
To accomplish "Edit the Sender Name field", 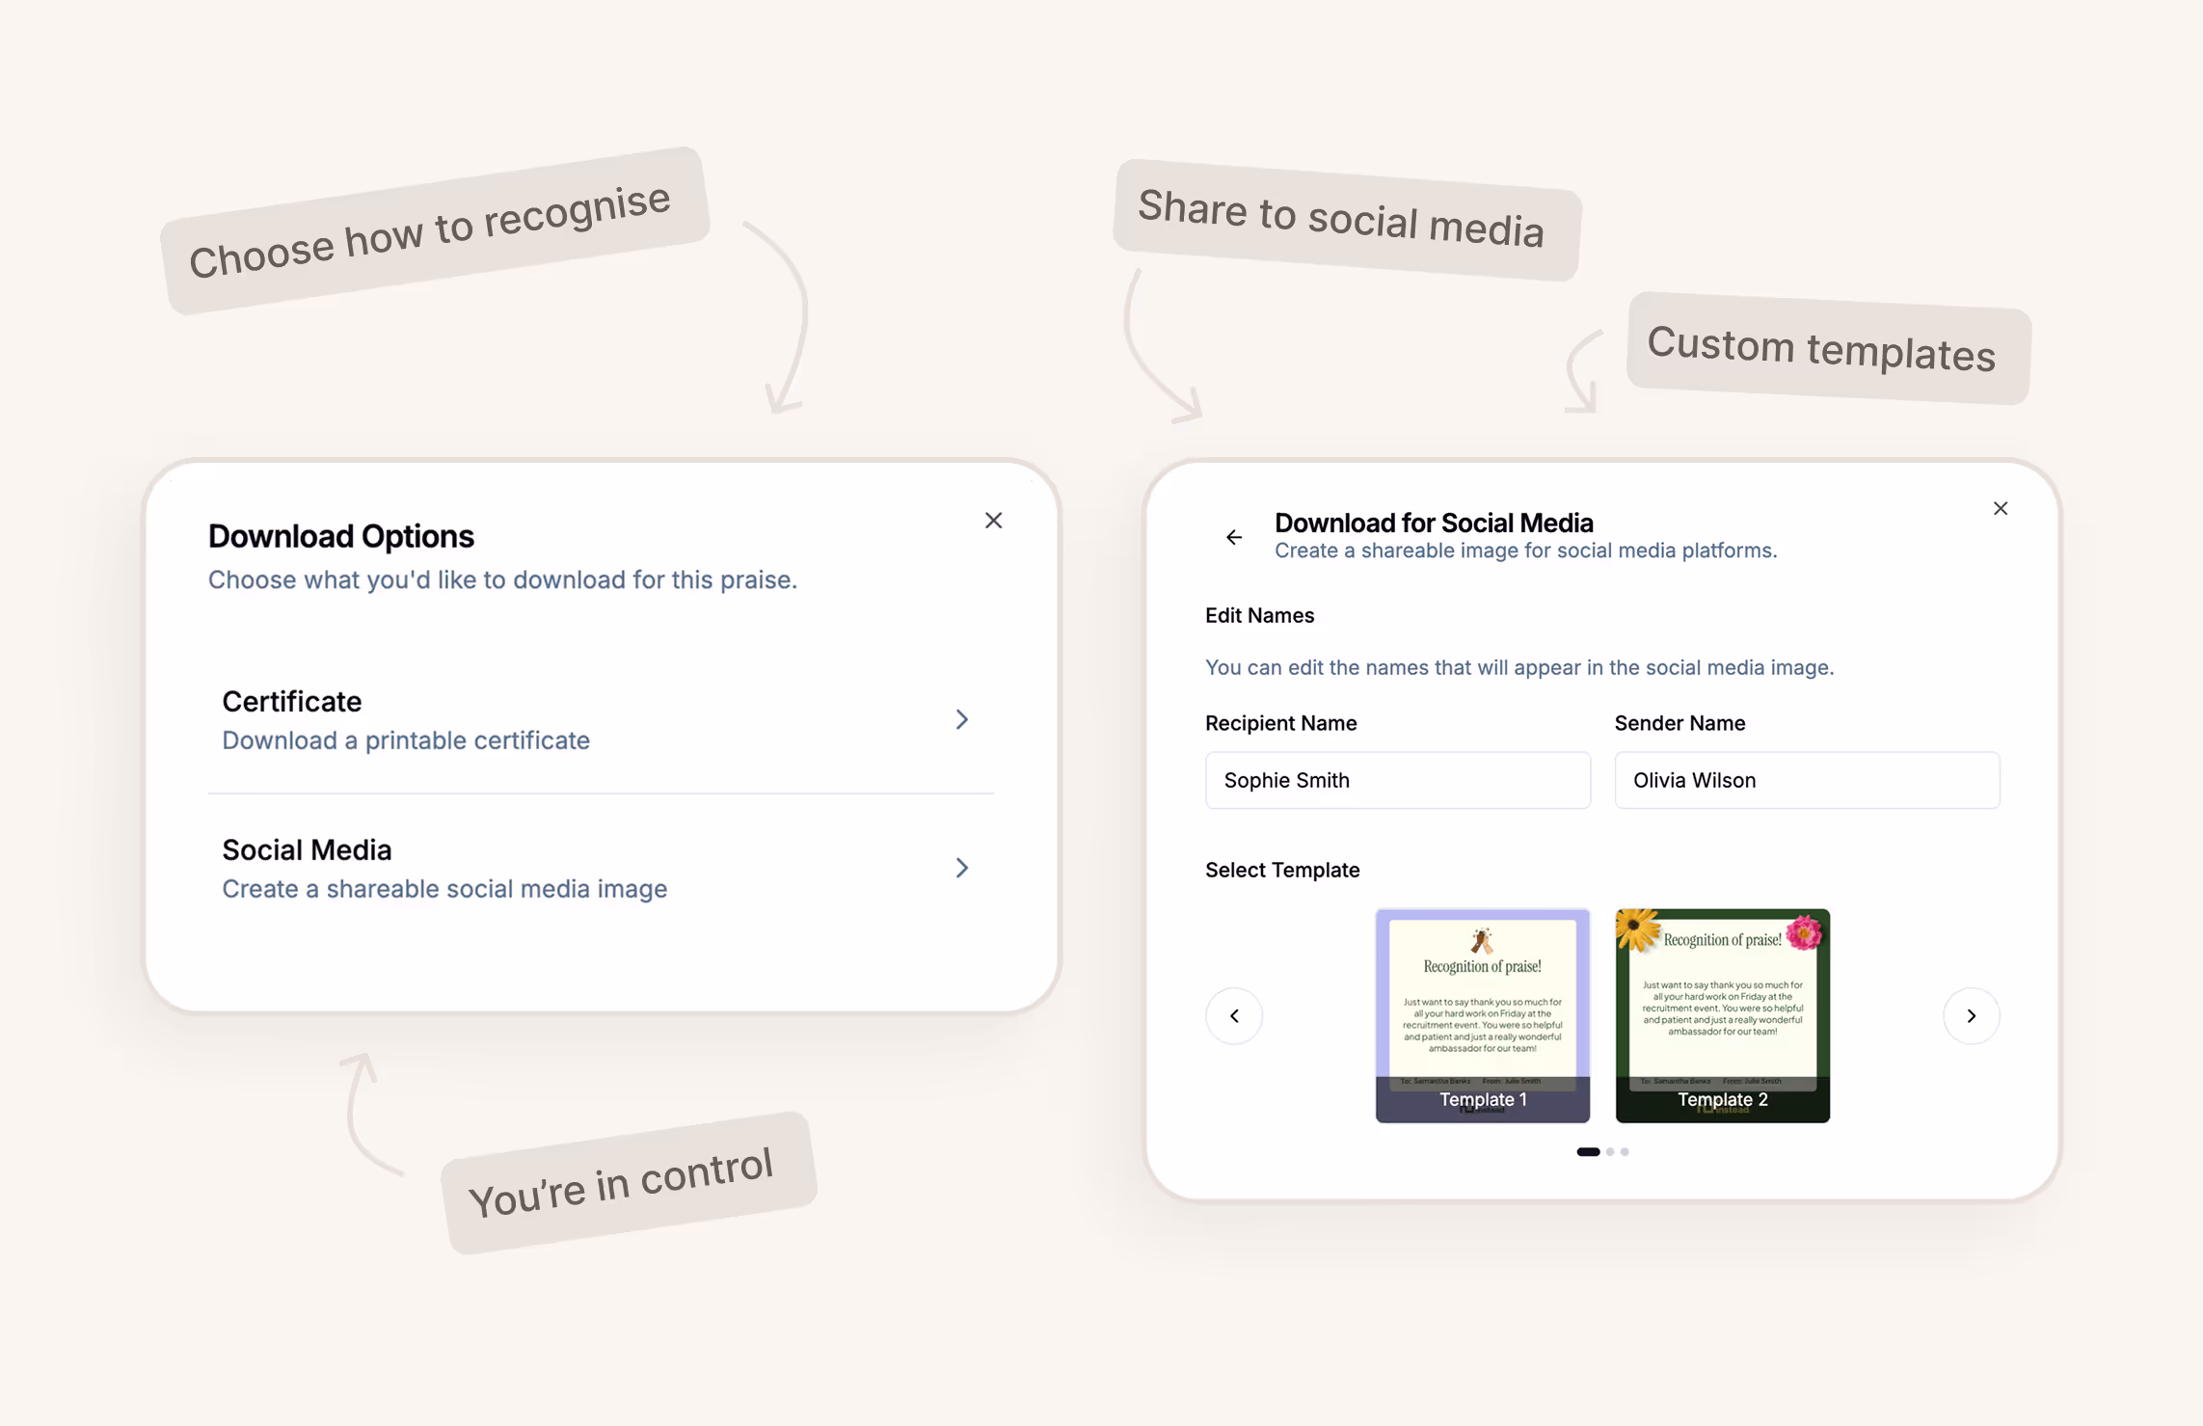I will [x=1807, y=780].
